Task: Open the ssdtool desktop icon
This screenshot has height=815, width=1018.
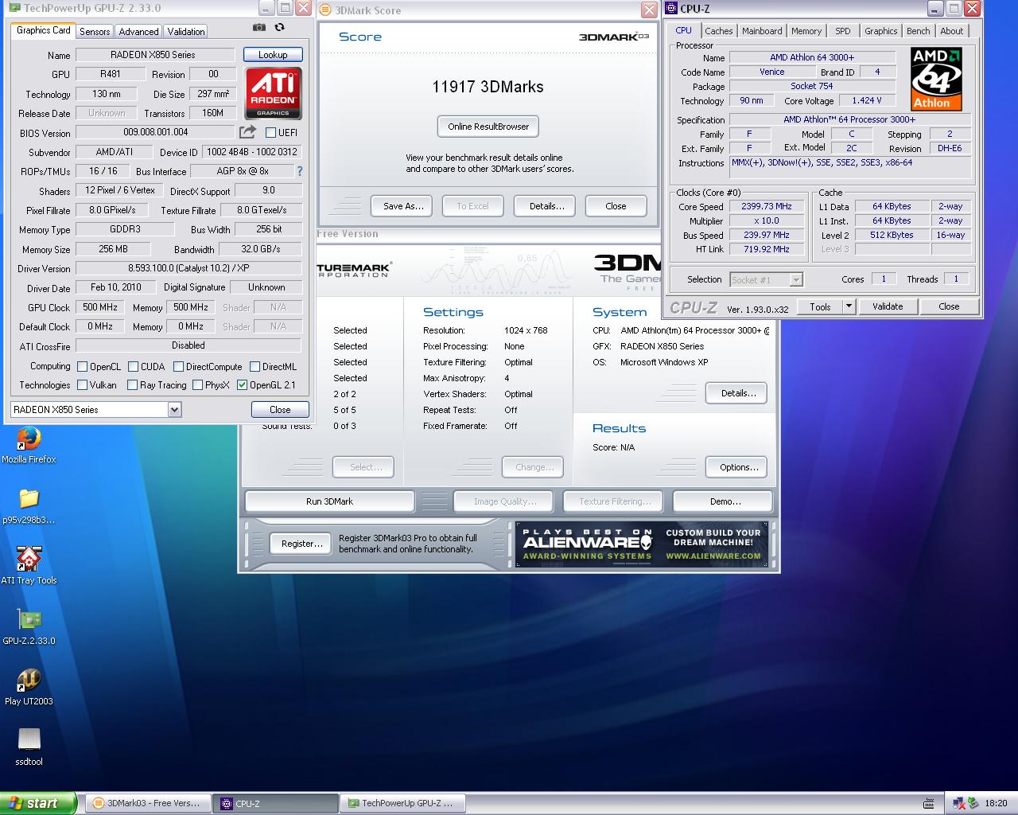Action: (x=29, y=740)
